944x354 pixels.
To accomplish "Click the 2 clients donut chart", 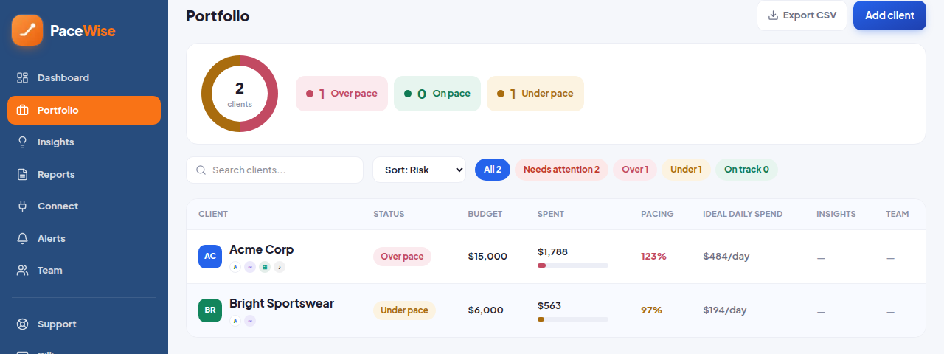I will click(240, 94).
